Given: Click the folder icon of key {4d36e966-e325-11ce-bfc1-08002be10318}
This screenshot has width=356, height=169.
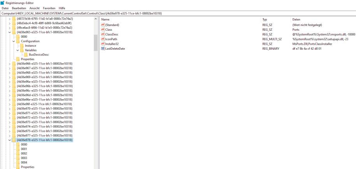Looking at the screenshot, I should click(x=14, y=64).
